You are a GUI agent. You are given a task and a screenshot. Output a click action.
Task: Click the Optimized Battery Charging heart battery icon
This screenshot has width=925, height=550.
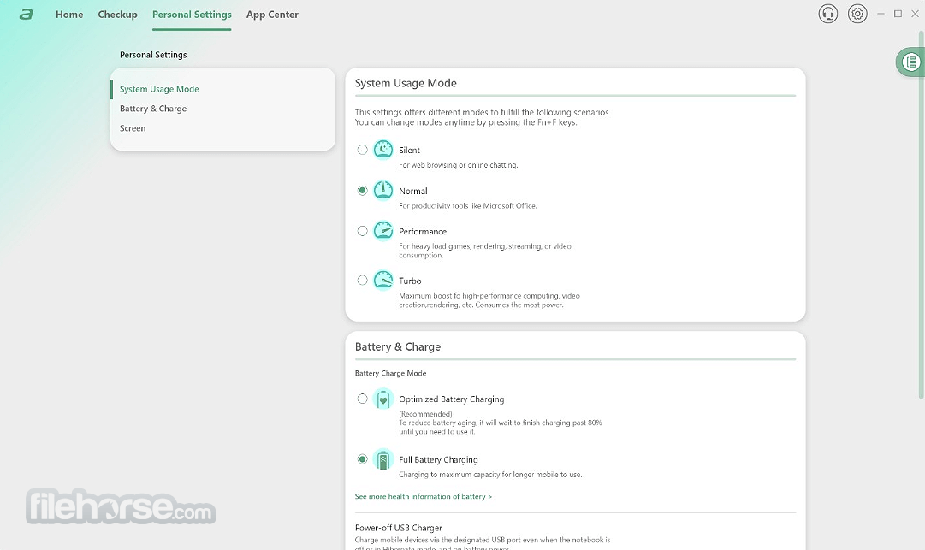pos(382,399)
